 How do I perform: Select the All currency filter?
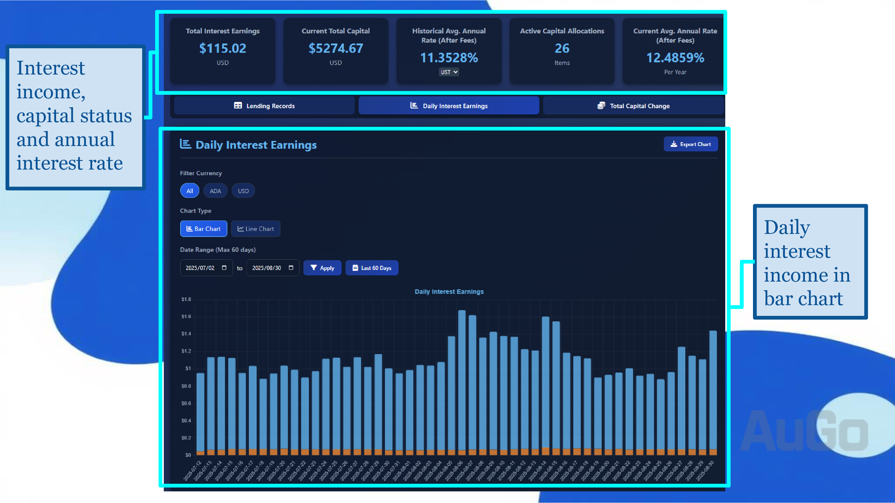click(x=190, y=191)
